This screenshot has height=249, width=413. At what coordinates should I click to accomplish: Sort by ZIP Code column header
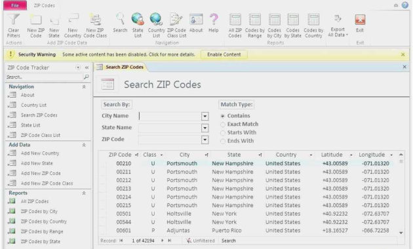pyautogui.click(x=120, y=155)
